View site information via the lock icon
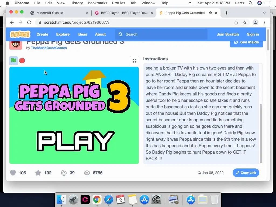276x207 pixels. coord(40,22)
